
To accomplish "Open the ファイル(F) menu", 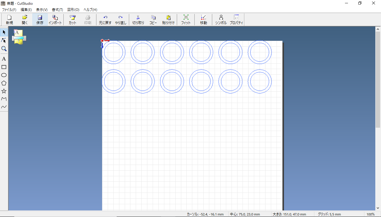I will click(x=9, y=10).
